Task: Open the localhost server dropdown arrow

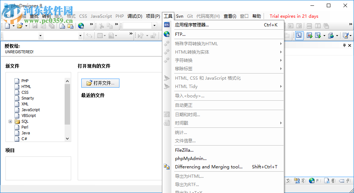Action: tap(337, 35)
